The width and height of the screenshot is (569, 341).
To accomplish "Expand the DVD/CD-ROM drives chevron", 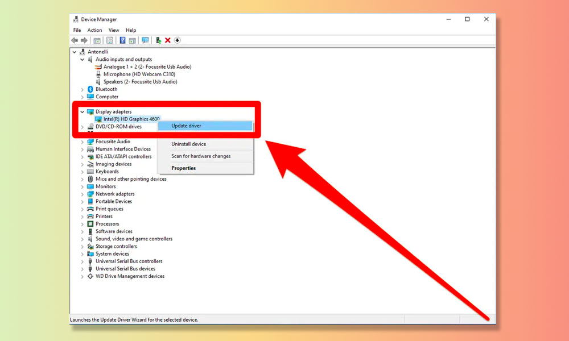I will pos(83,127).
